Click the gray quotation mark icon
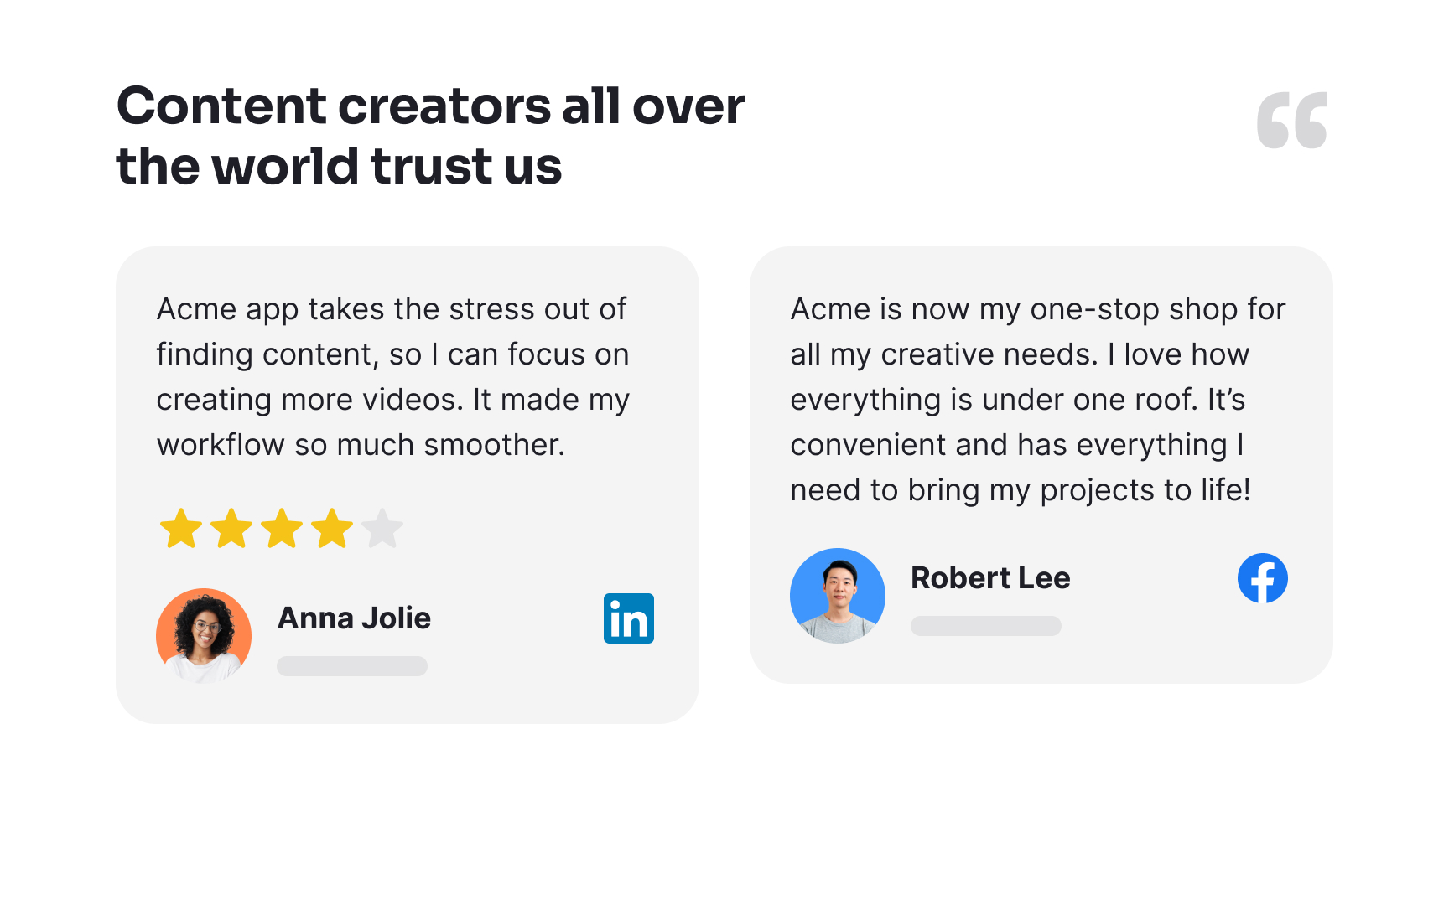1449x905 pixels. tap(1291, 118)
